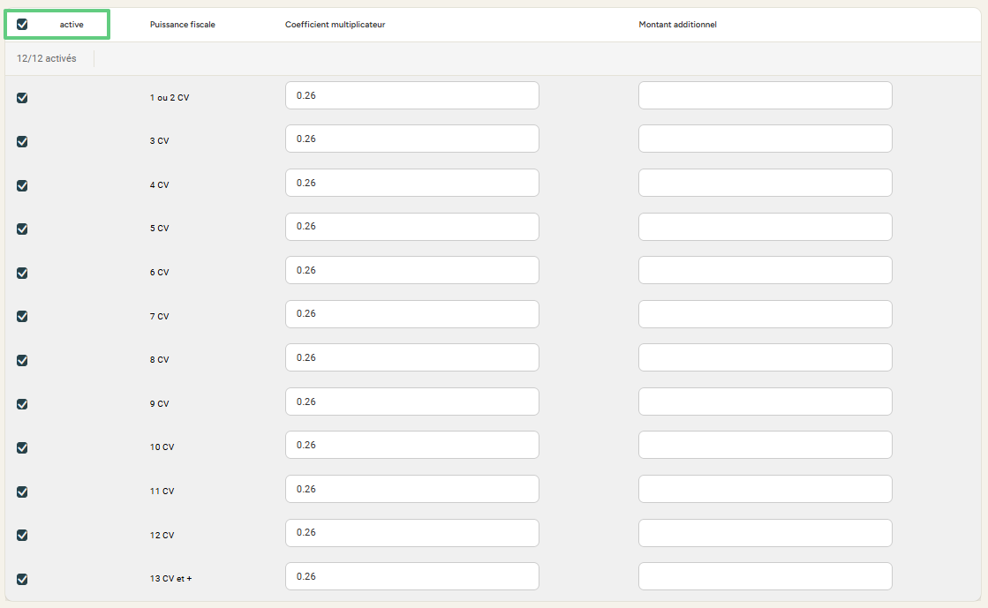The width and height of the screenshot is (988, 608).
Task: Toggle the 11 CV row checkbox
Action: tap(22, 492)
